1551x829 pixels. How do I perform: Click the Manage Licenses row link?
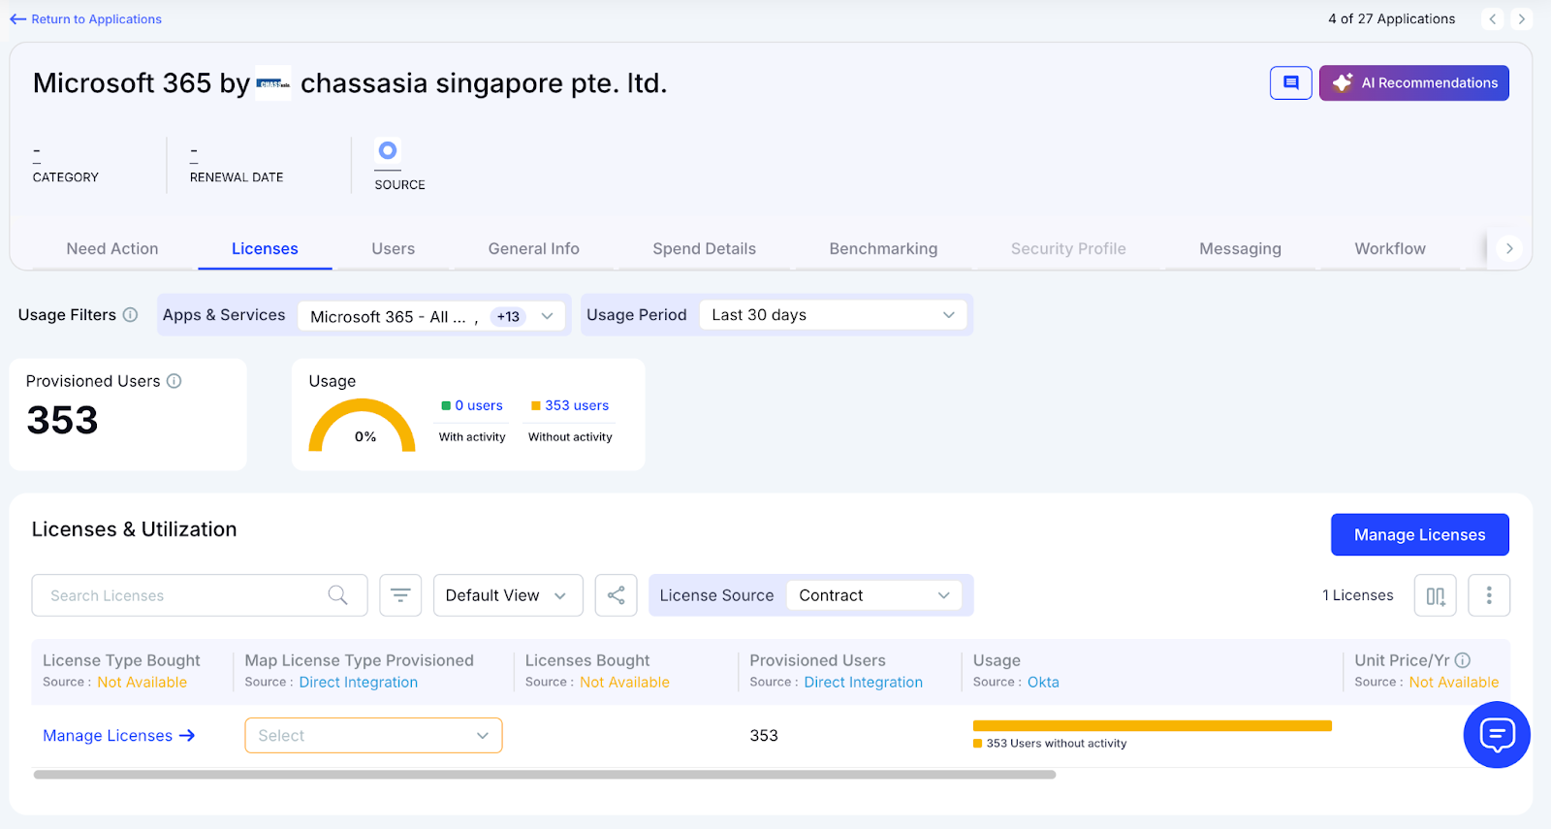[x=118, y=736]
